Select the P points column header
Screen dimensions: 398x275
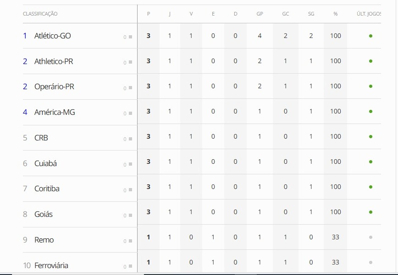pyautogui.click(x=149, y=14)
